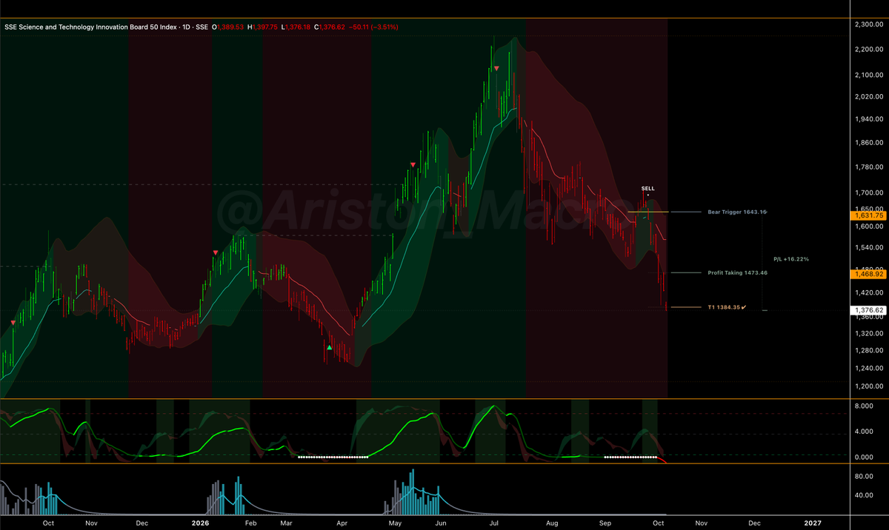Viewport: 889px width, 530px height.
Task: Click the 'Bear Trigger 1643.15' label
Action: tap(737, 212)
